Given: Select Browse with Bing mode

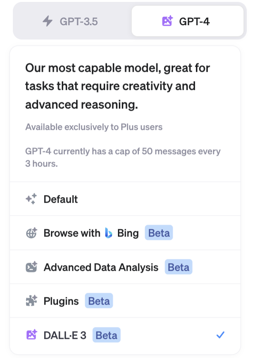Looking at the screenshot, I should 125,233.
